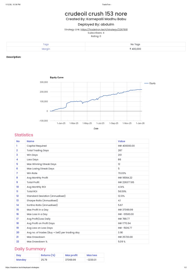Viewport: 192px width, 272px height.
Task: Click the Value column header in Statistics
Action: pyautogui.click(x=121, y=141)
